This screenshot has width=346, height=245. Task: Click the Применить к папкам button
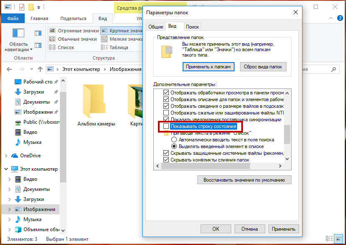coord(208,67)
